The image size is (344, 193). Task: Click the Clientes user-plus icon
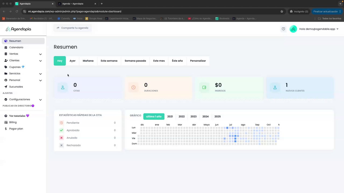click(x=6, y=61)
